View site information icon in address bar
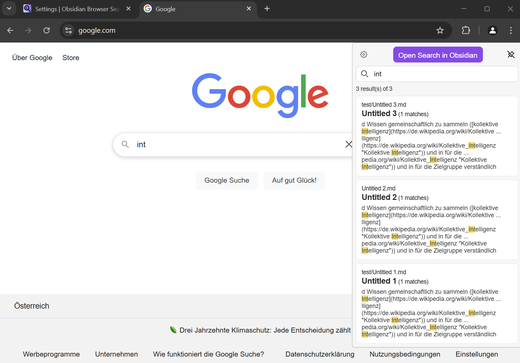Viewport: 520px width, 363px height. pyautogui.click(x=68, y=30)
